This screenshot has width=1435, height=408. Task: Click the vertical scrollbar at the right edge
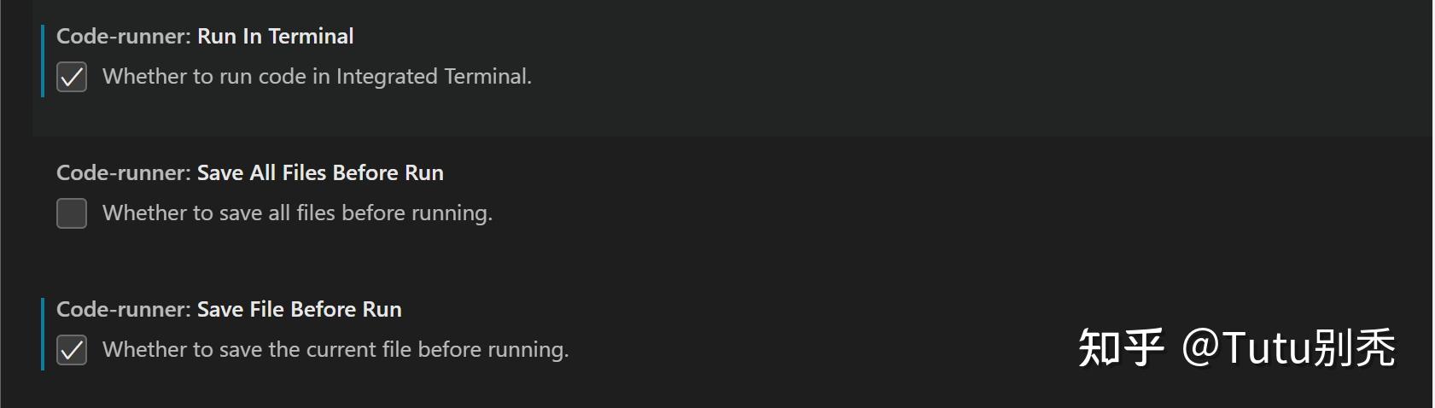[1432, 205]
